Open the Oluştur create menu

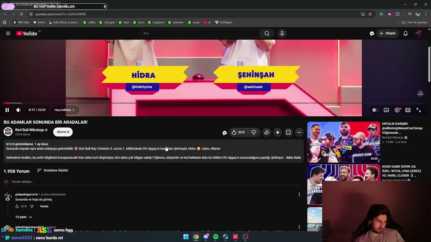click(387, 33)
